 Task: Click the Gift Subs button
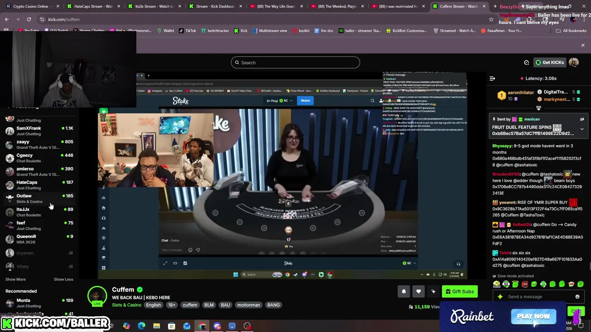coord(459,291)
